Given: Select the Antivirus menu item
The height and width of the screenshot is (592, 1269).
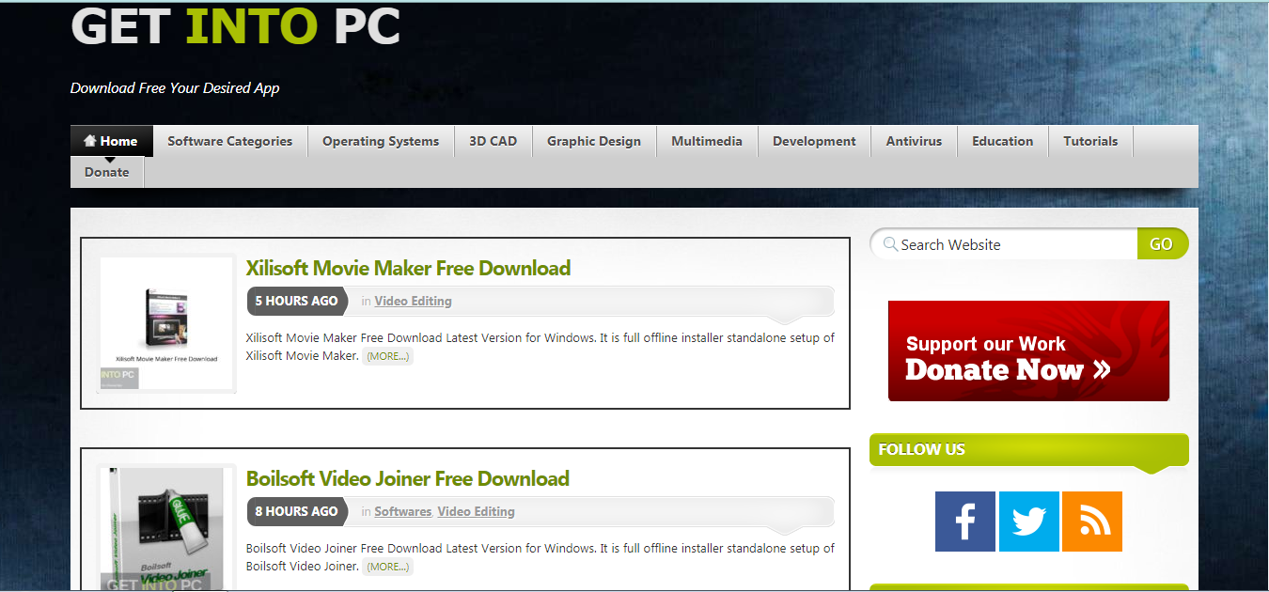Looking at the screenshot, I should coord(914,141).
